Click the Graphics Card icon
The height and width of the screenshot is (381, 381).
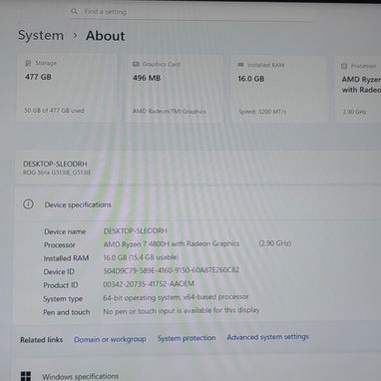click(x=136, y=64)
